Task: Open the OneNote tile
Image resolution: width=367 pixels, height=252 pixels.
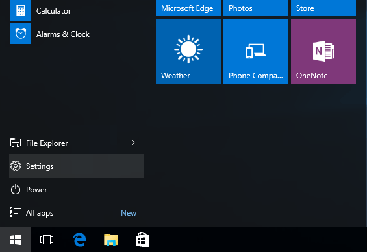Action: 323,51
